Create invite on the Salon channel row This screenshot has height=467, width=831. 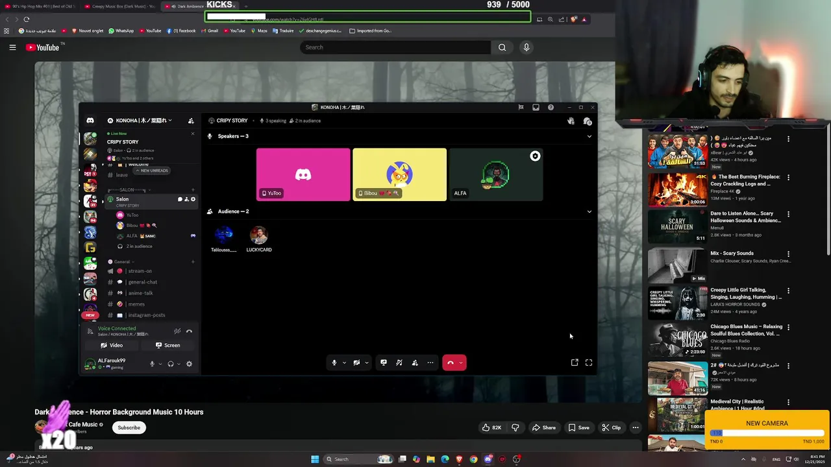tap(186, 199)
